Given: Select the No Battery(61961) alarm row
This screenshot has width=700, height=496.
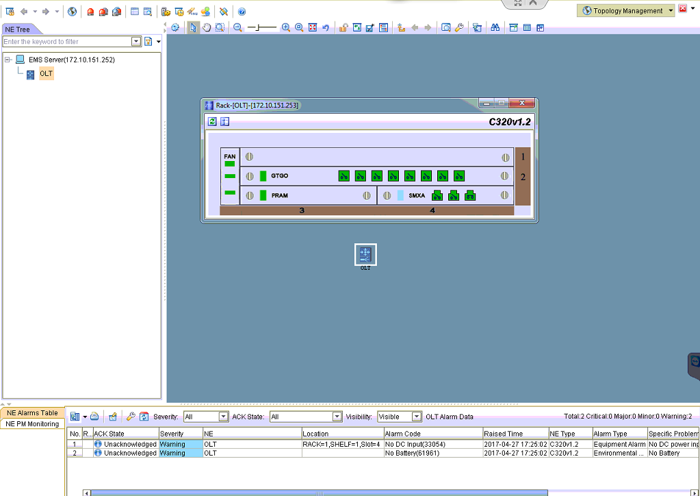Looking at the screenshot, I should (x=383, y=453).
